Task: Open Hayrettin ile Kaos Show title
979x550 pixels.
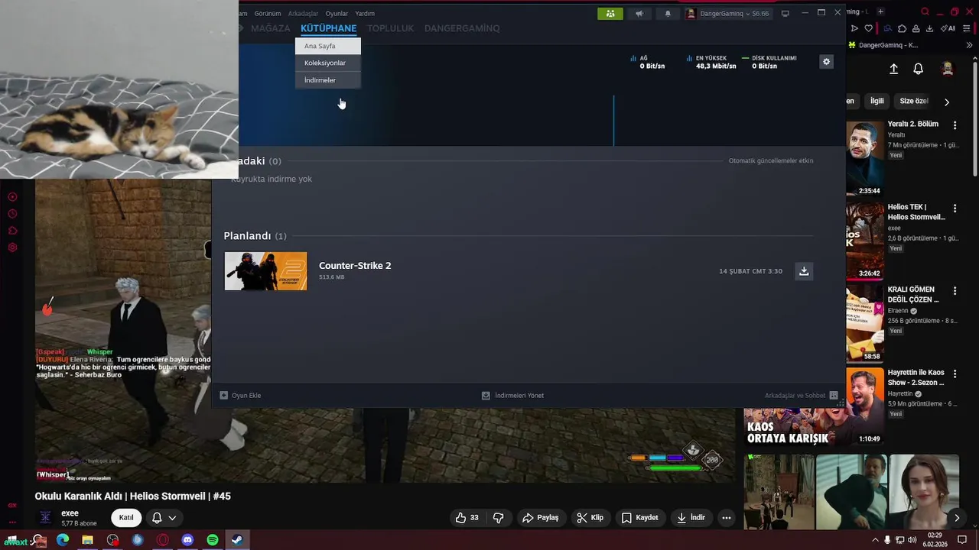Action: [x=916, y=377]
